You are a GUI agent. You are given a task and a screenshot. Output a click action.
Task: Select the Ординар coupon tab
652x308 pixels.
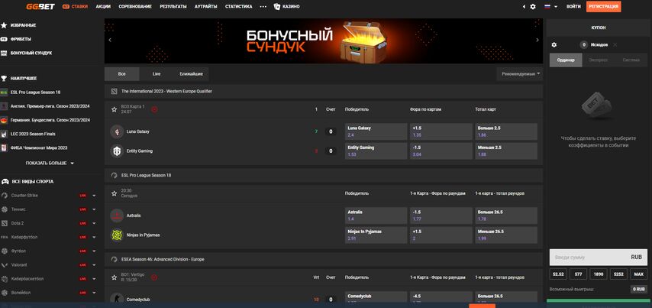pyautogui.click(x=566, y=60)
